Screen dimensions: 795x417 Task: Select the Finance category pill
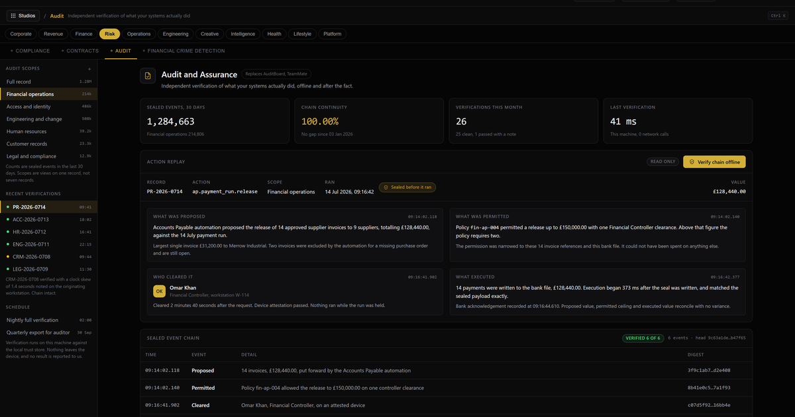(84, 34)
